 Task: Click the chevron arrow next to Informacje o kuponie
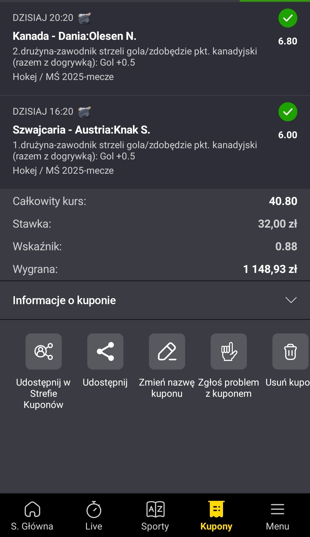click(291, 300)
